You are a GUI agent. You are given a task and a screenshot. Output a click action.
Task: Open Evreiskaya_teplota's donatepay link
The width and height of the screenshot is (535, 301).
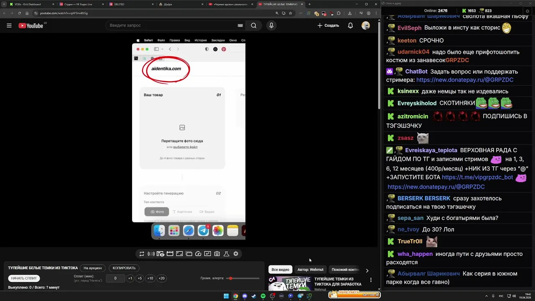tap(436, 187)
